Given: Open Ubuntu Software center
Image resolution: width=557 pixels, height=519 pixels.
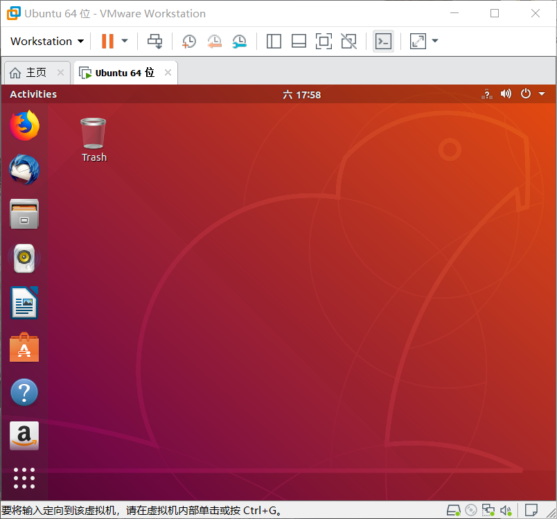Looking at the screenshot, I should pos(24,347).
